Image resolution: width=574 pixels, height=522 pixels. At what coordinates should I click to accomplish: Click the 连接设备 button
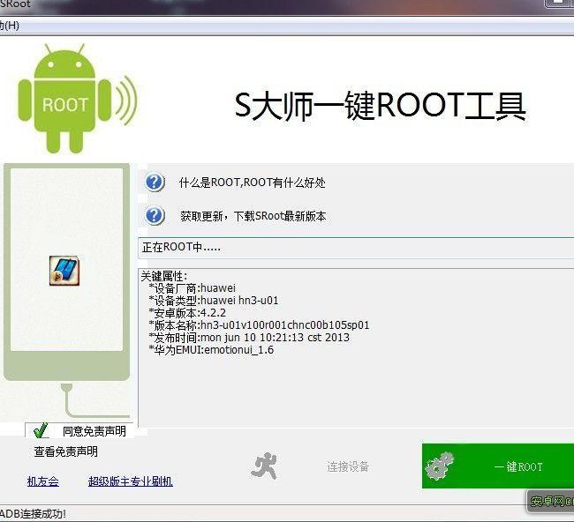(x=348, y=466)
